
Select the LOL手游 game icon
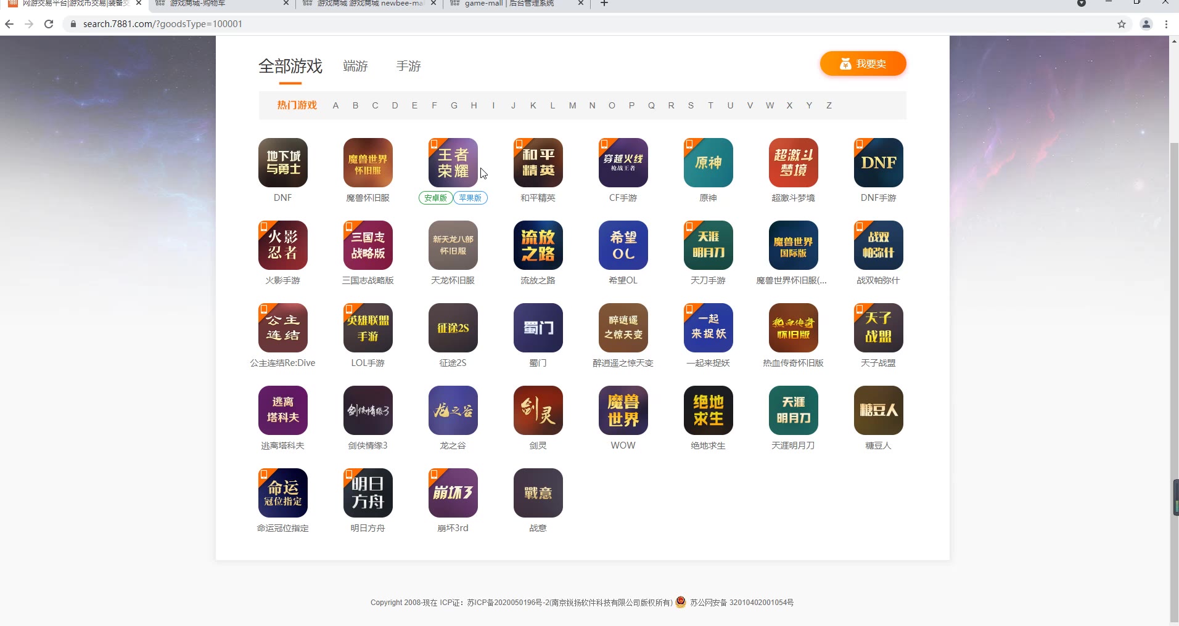click(x=368, y=328)
